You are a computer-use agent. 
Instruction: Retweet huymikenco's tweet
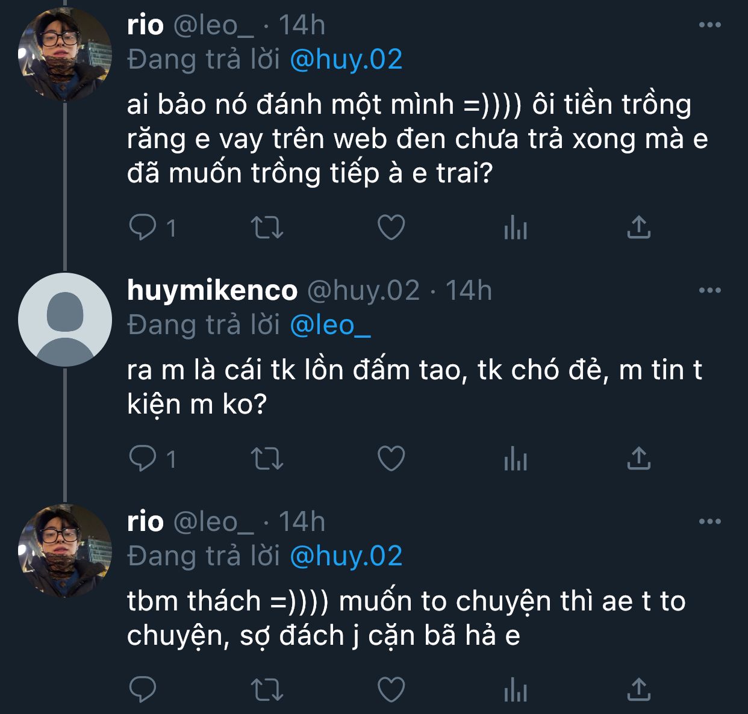point(267,459)
